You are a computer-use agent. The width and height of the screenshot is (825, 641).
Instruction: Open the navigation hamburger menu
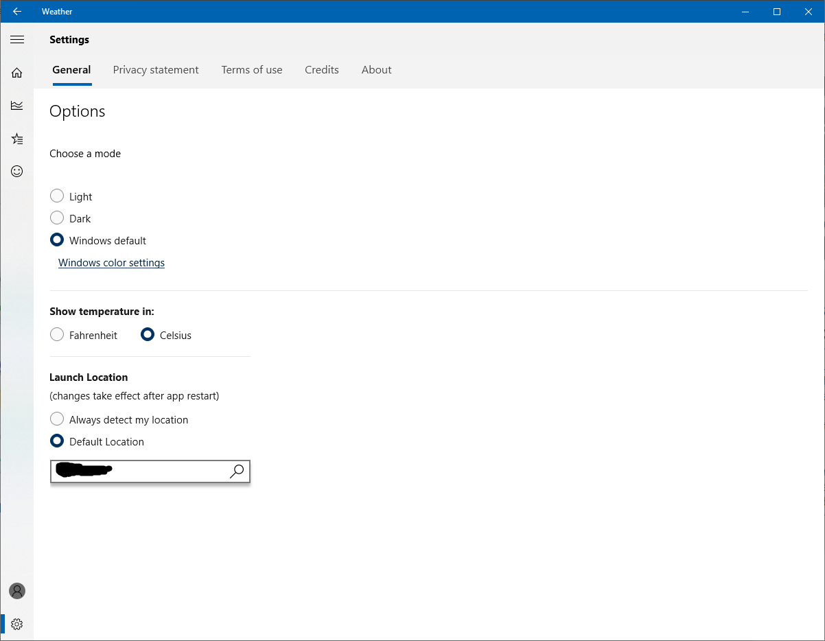(16, 39)
